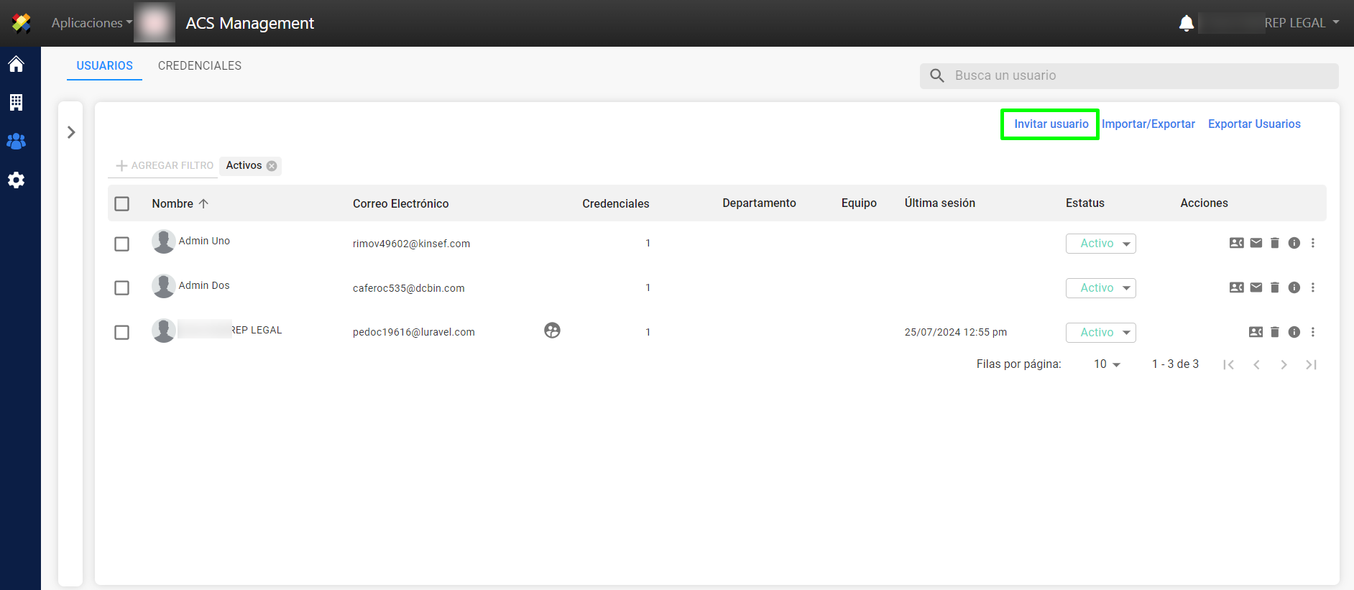Check the Admin Dos row checkbox
Viewport: 1354px width, 590px height.
(x=122, y=288)
